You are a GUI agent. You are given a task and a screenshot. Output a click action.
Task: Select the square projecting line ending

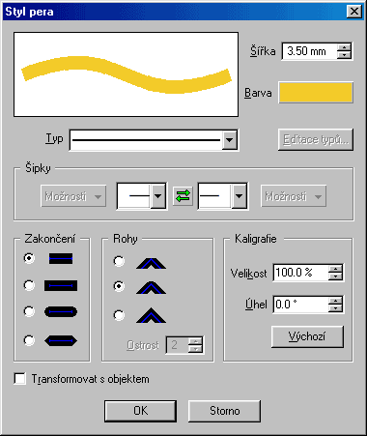pos(29,285)
